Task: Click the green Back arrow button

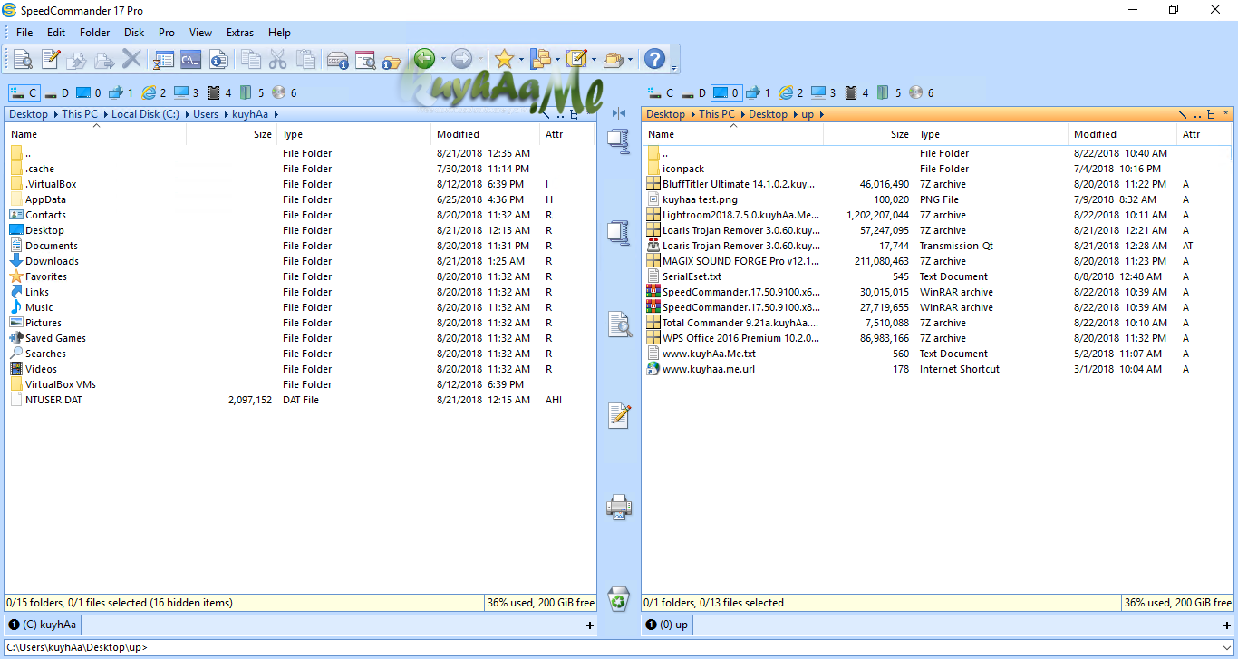Action: [424, 60]
